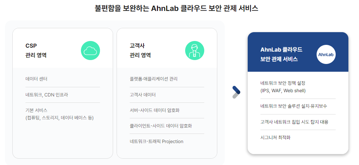Click the AhnLab logo circle

click(x=326, y=54)
